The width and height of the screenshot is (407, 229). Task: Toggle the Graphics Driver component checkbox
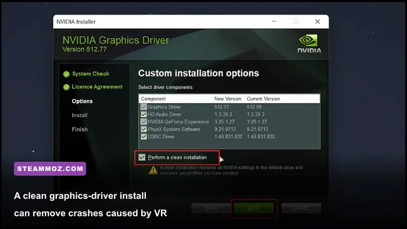tap(144, 107)
